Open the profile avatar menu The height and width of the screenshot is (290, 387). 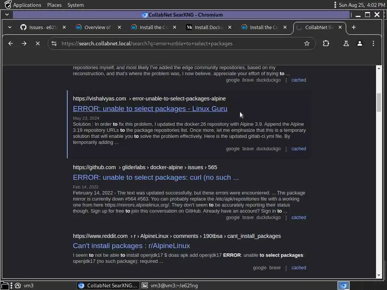pyautogui.click(x=360, y=43)
